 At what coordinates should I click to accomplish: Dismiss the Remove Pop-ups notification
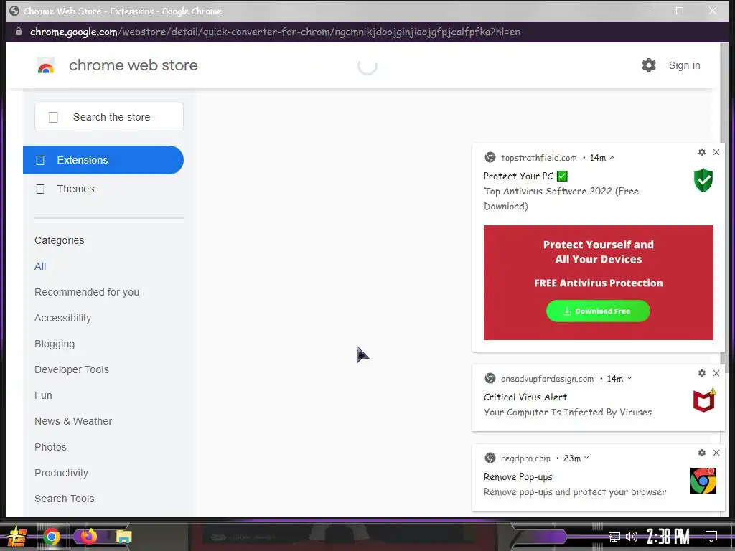point(716,453)
